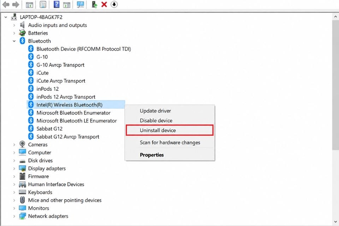Click the scan for hardware changes monitor icon

80,5
